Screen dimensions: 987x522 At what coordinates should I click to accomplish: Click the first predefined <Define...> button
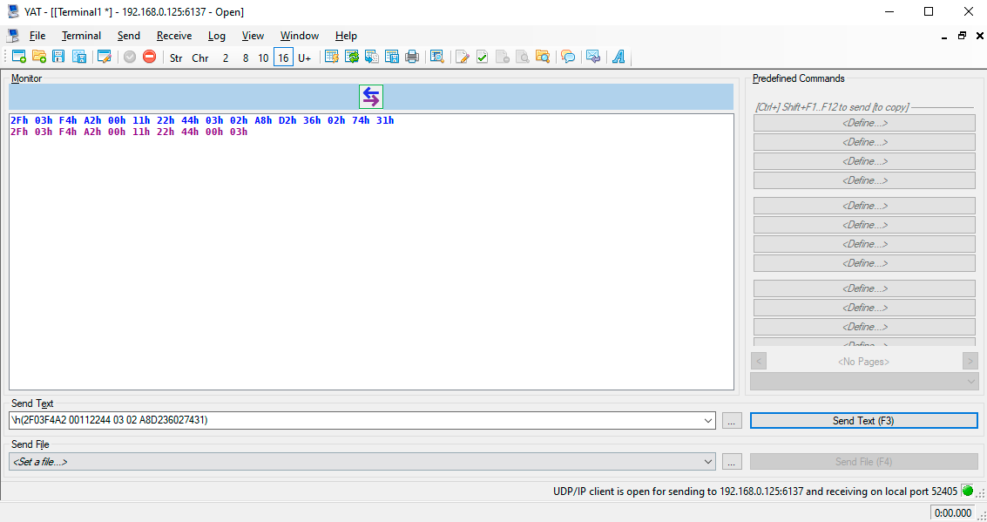[864, 123]
